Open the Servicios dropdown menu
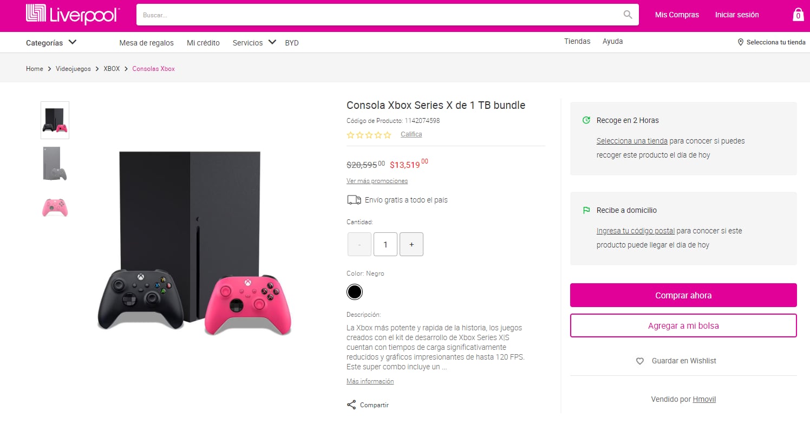 tap(254, 43)
